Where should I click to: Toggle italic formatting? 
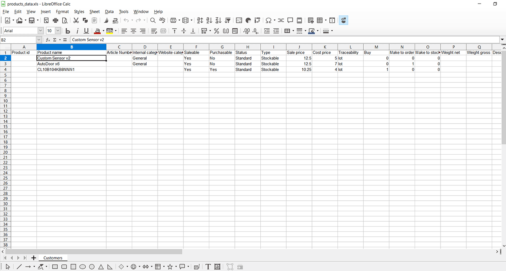[x=77, y=31]
